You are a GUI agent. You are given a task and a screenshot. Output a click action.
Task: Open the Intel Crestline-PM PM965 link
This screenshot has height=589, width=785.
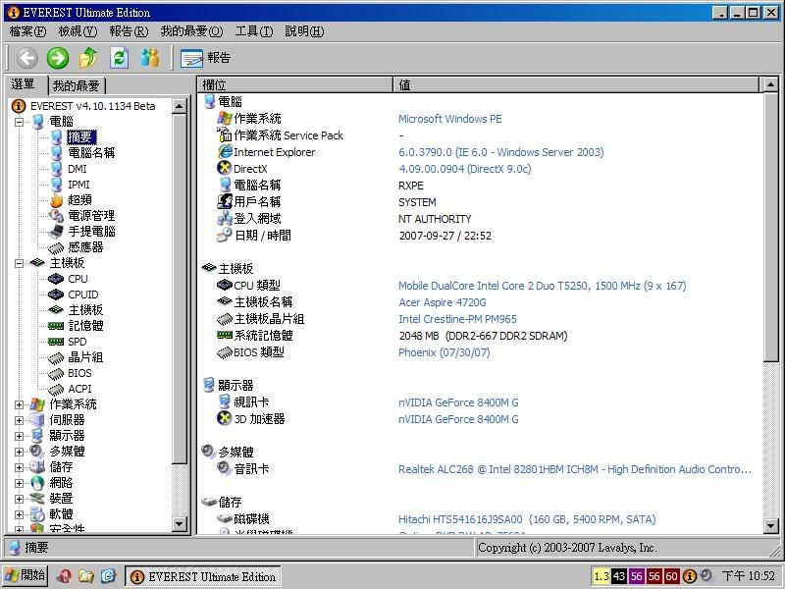click(x=457, y=320)
